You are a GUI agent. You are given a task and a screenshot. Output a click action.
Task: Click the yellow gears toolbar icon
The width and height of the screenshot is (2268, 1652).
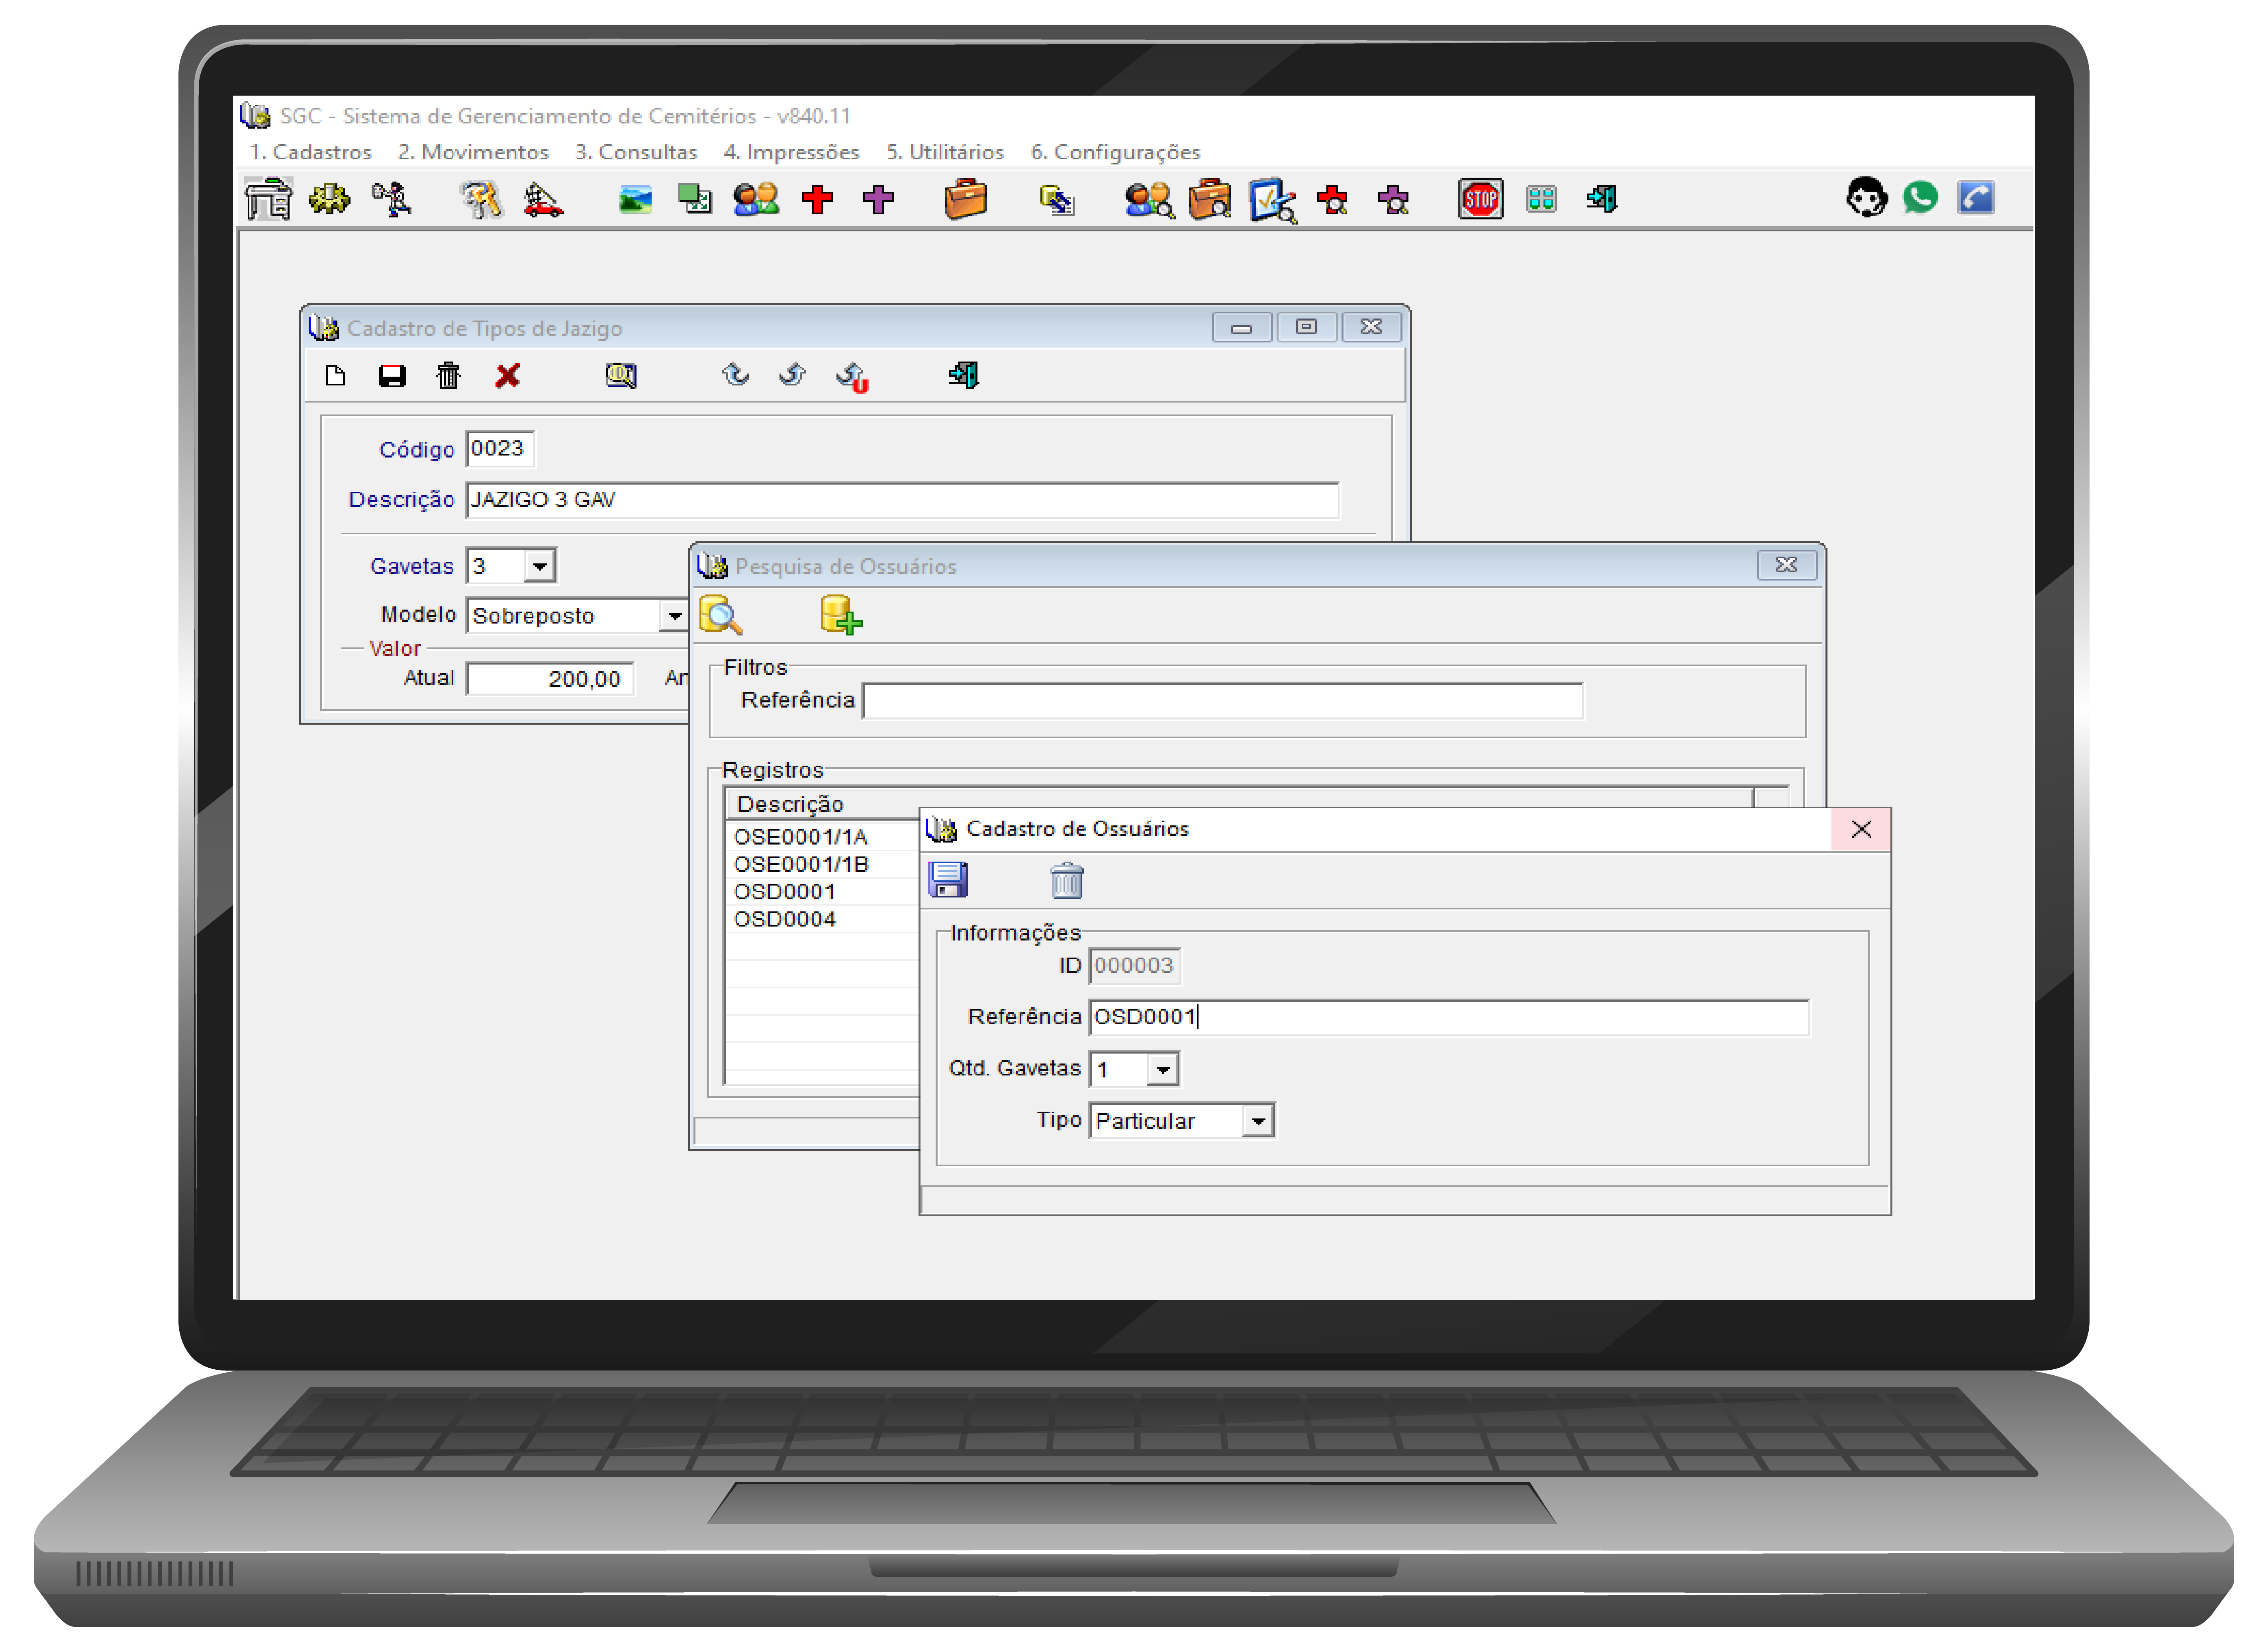[x=329, y=199]
